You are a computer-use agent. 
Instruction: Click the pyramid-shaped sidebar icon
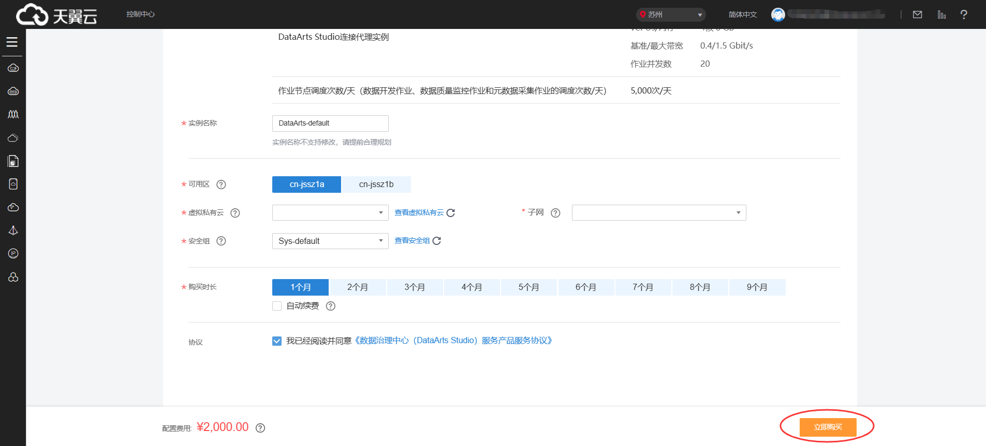click(x=13, y=230)
